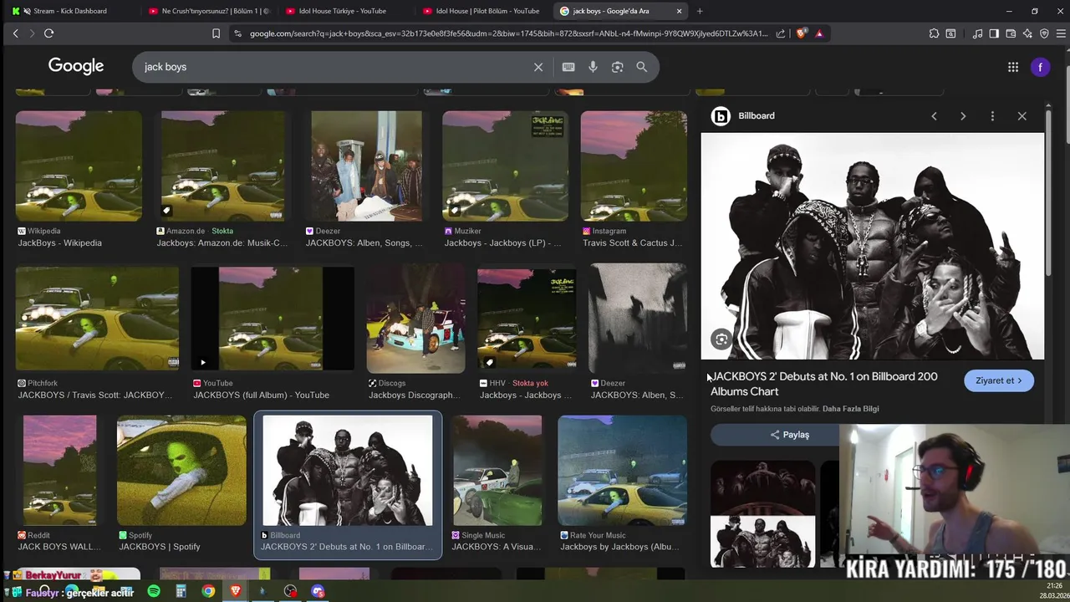Select the highlighted Billboard JACKBOYS 2 result
1070x602 pixels.
coord(348,486)
